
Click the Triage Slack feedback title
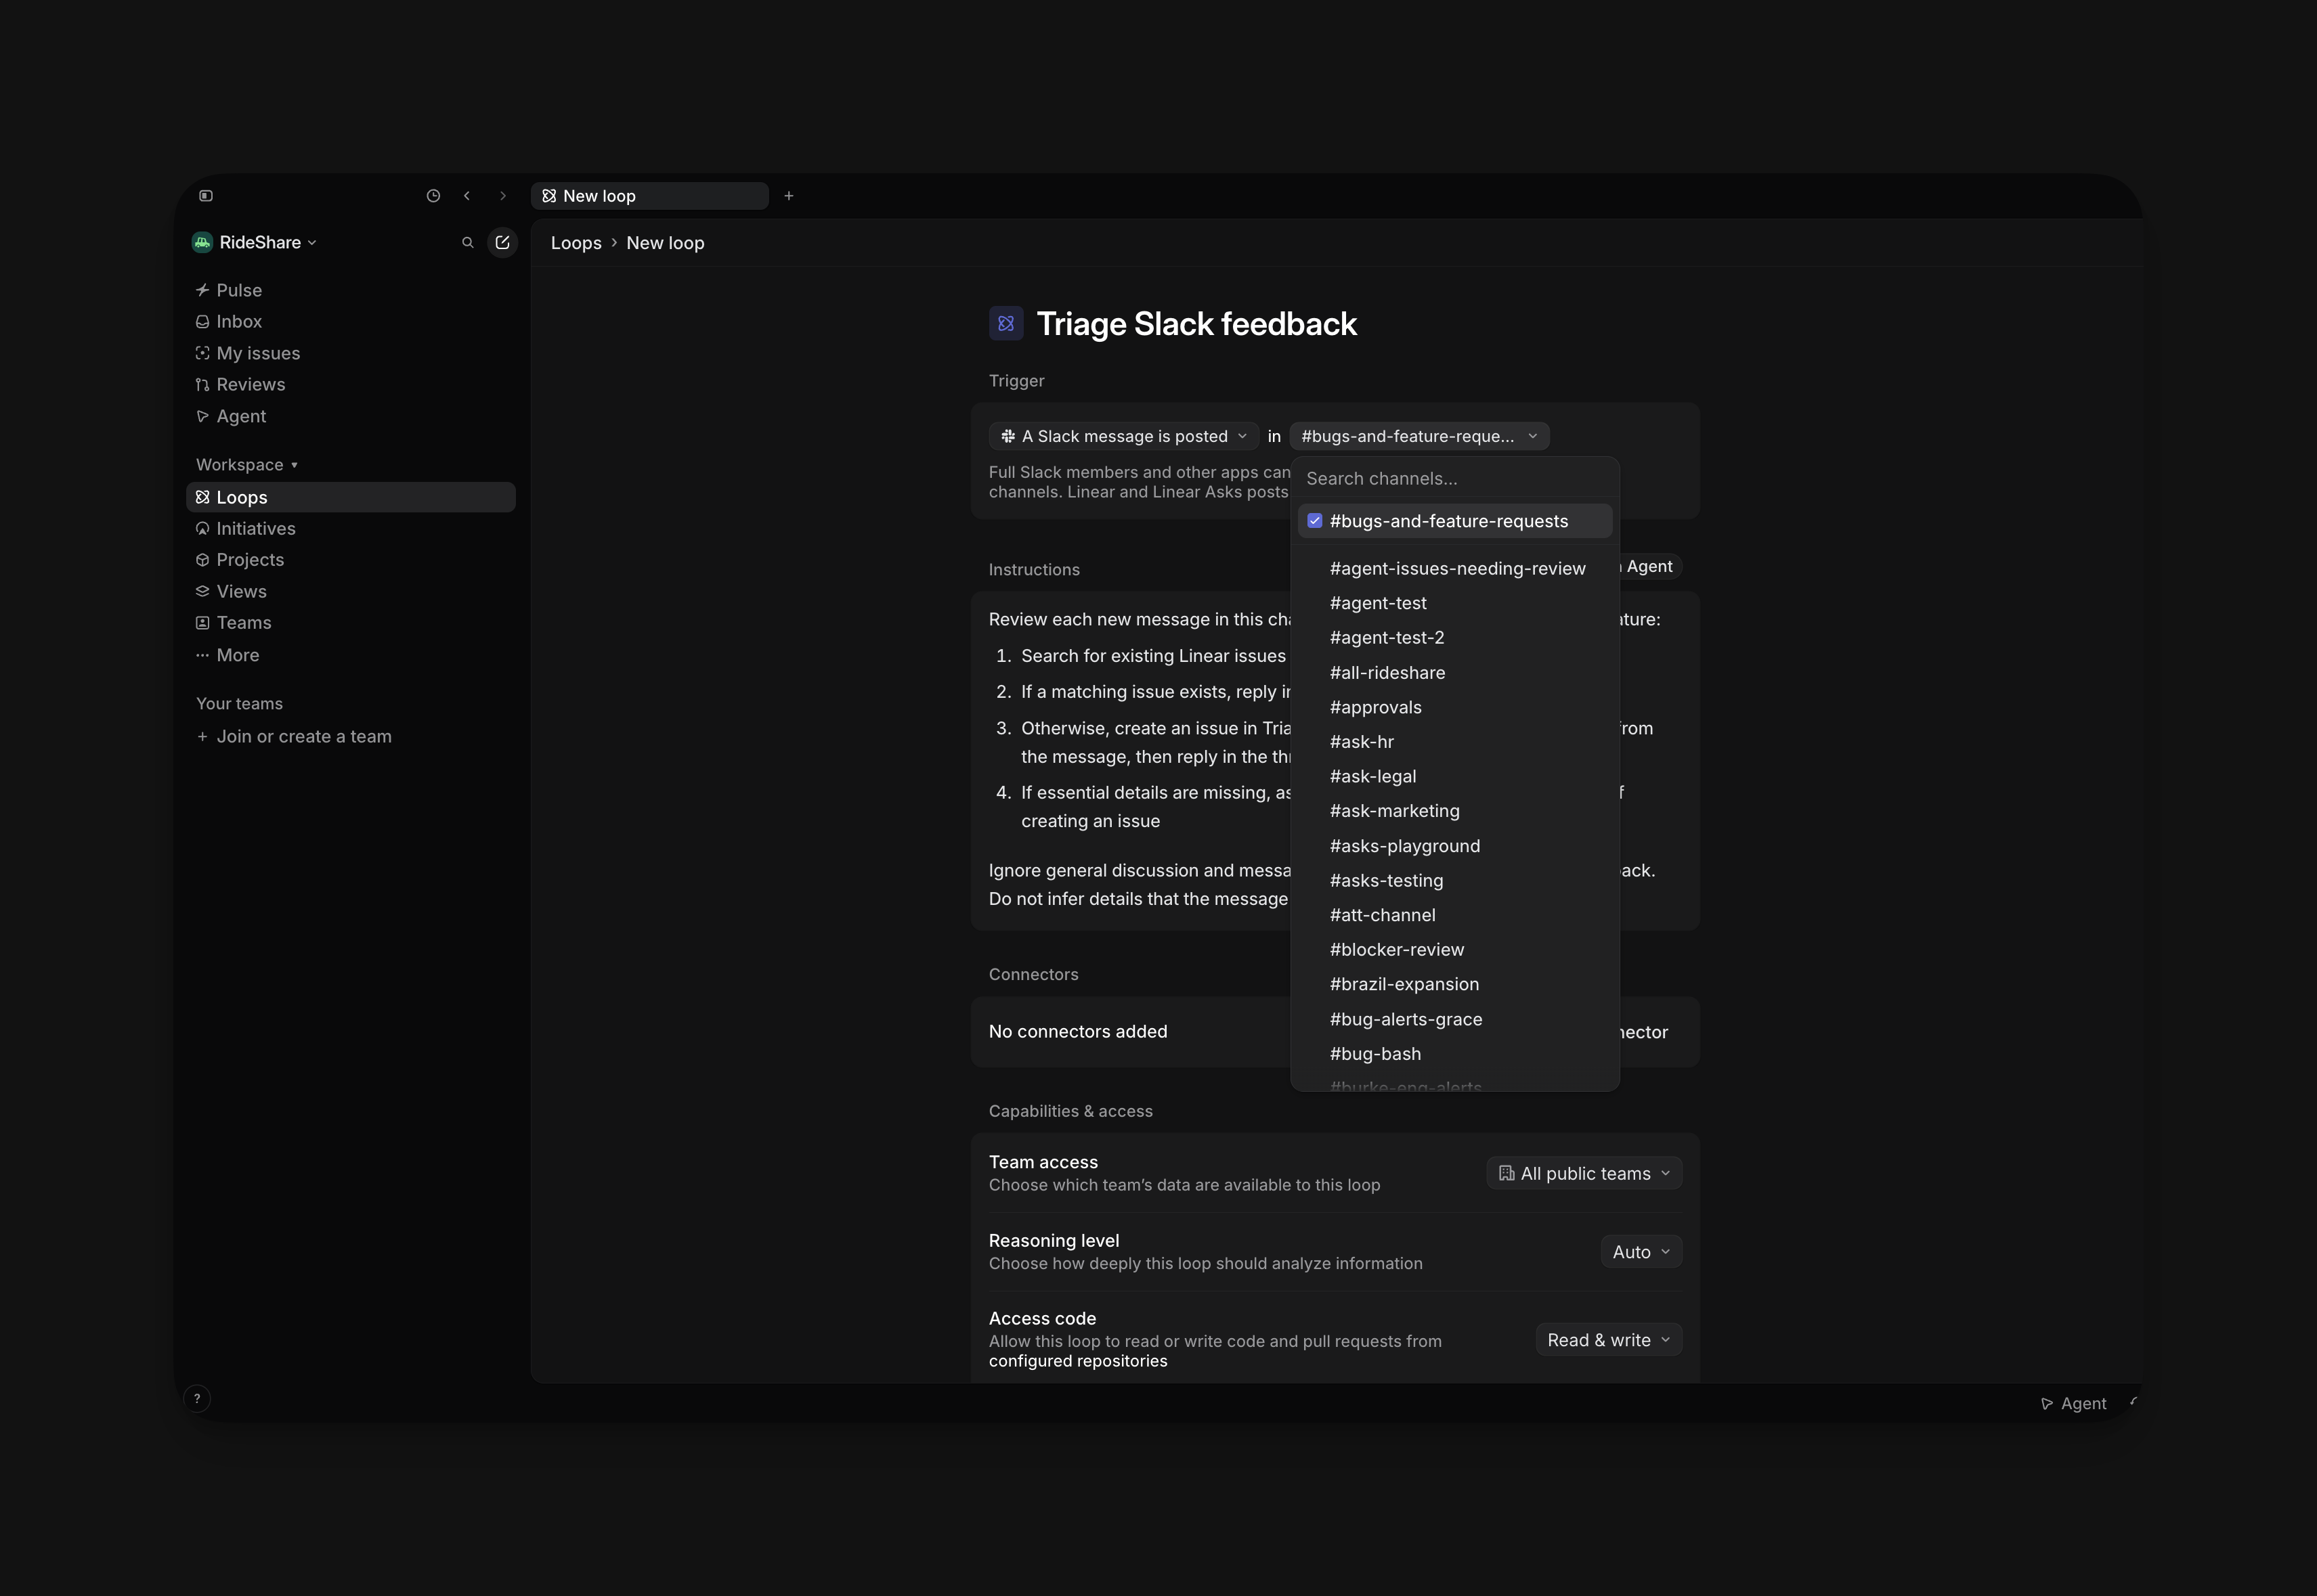[1196, 324]
